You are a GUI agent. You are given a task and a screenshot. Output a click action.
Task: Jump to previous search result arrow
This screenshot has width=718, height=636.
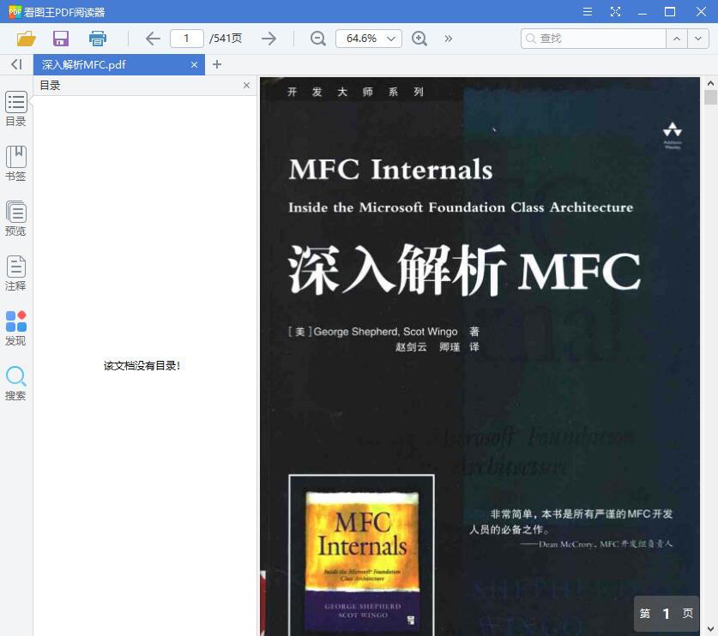(x=677, y=39)
